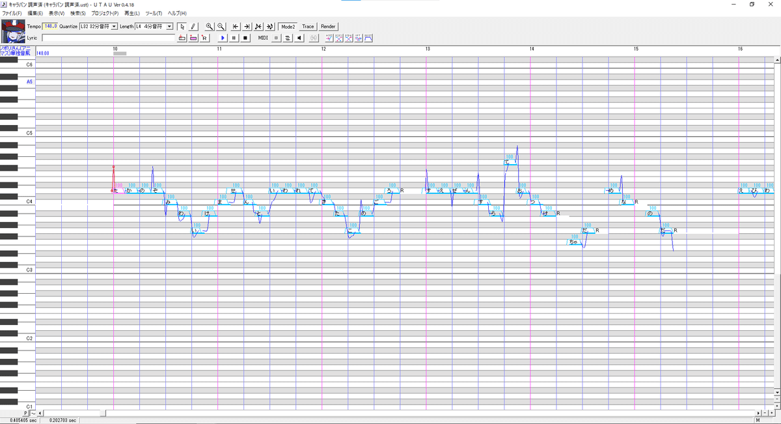Jump to start with left-arrow bar icon

point(236,27)
